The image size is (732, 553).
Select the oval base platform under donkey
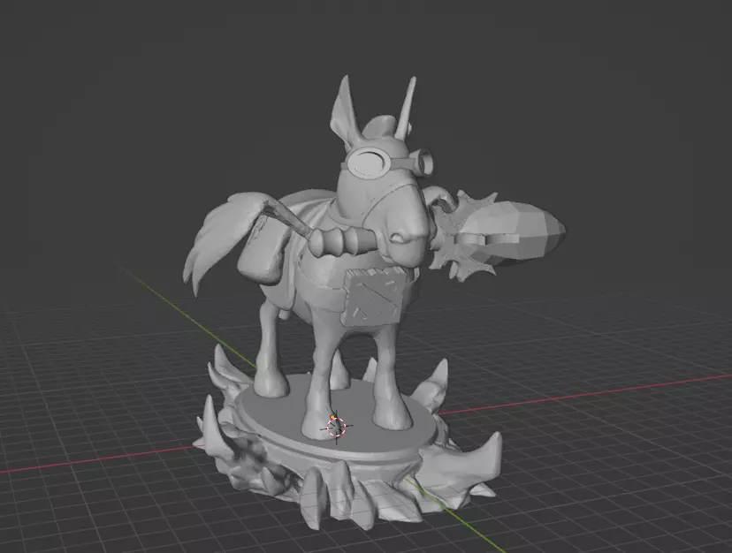[x=339, y=418]
